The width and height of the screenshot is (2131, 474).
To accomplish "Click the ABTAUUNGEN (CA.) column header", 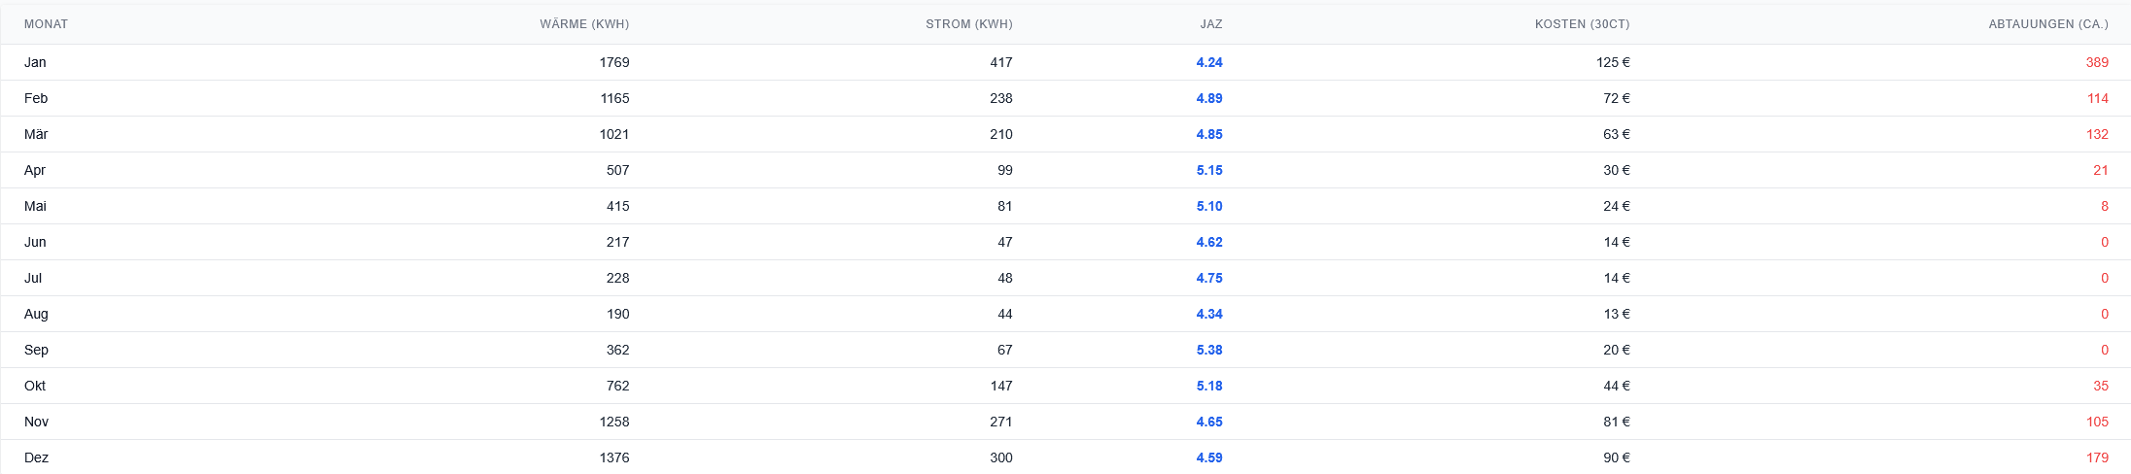I will point(2047,24).
